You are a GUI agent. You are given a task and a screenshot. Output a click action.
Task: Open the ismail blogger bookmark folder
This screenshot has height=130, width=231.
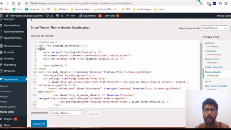142,9
